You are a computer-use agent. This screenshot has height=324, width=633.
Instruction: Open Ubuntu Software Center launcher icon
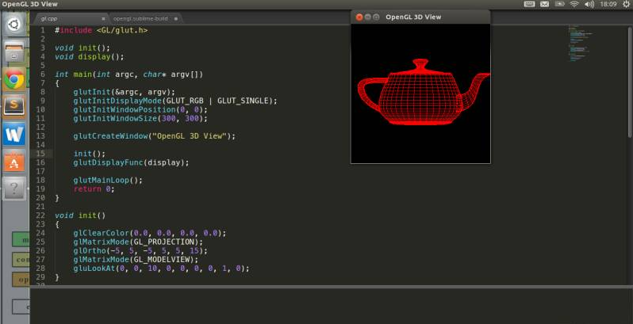click(x=14, y=161)
